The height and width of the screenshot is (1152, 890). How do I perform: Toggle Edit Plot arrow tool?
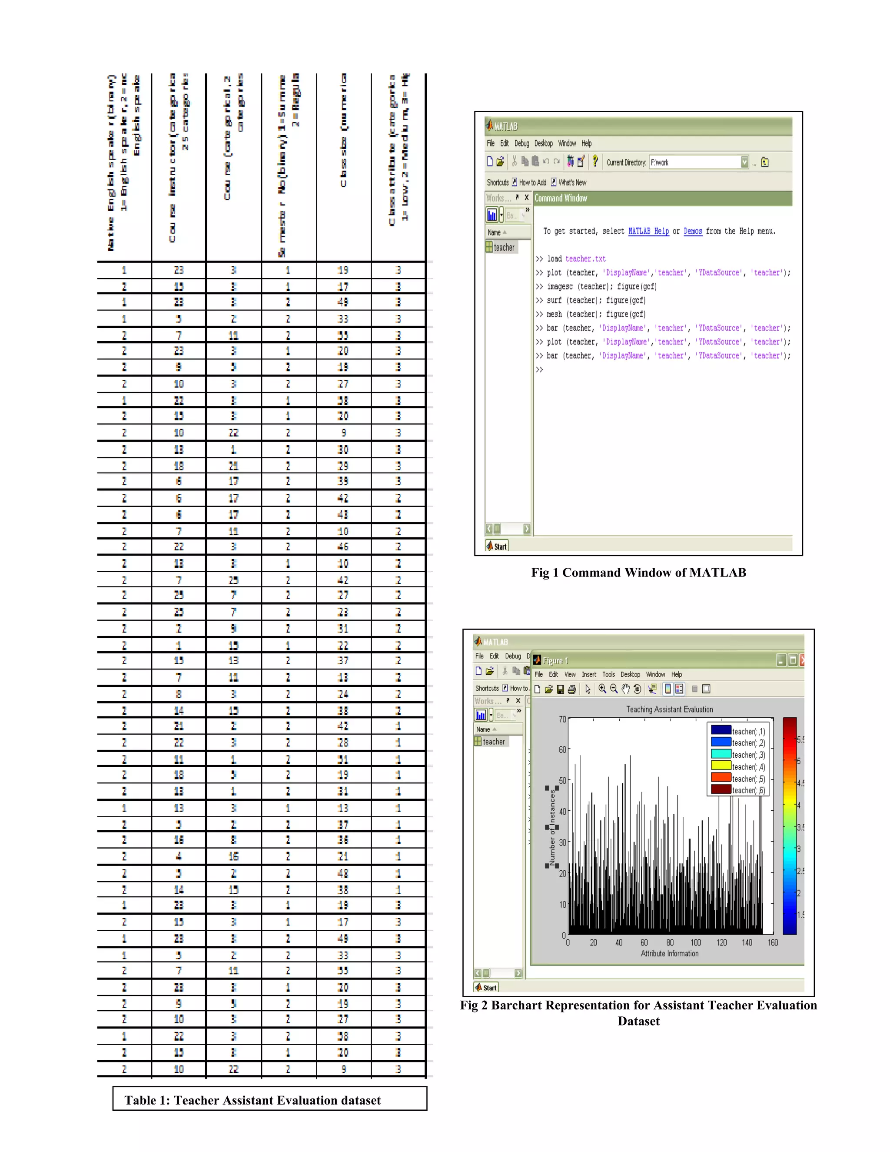coord(588,689)
